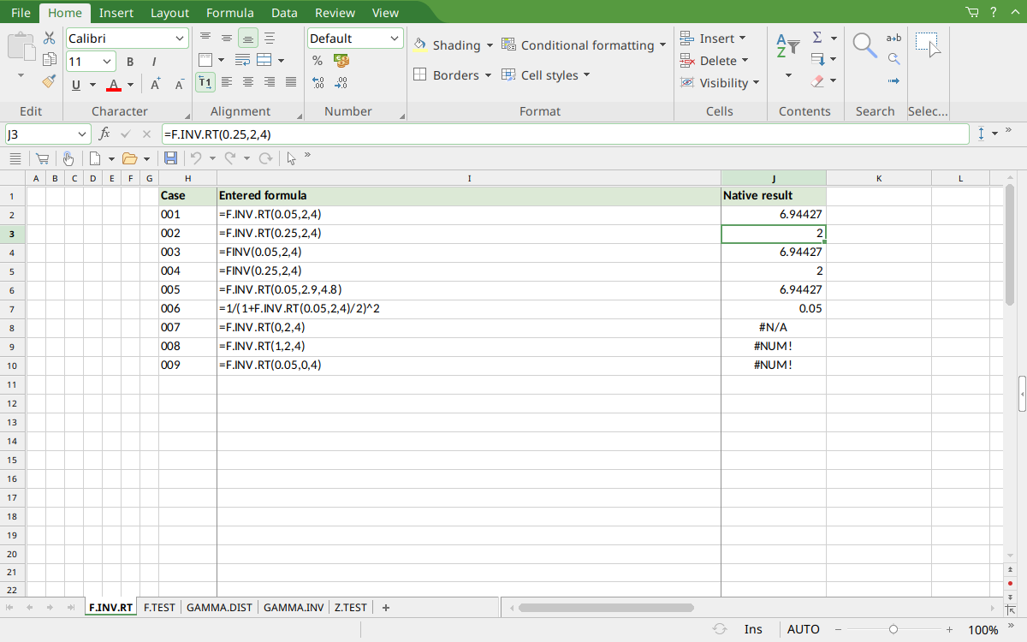
Task: Click the formula bar input field
Action: tap(565, 134)
